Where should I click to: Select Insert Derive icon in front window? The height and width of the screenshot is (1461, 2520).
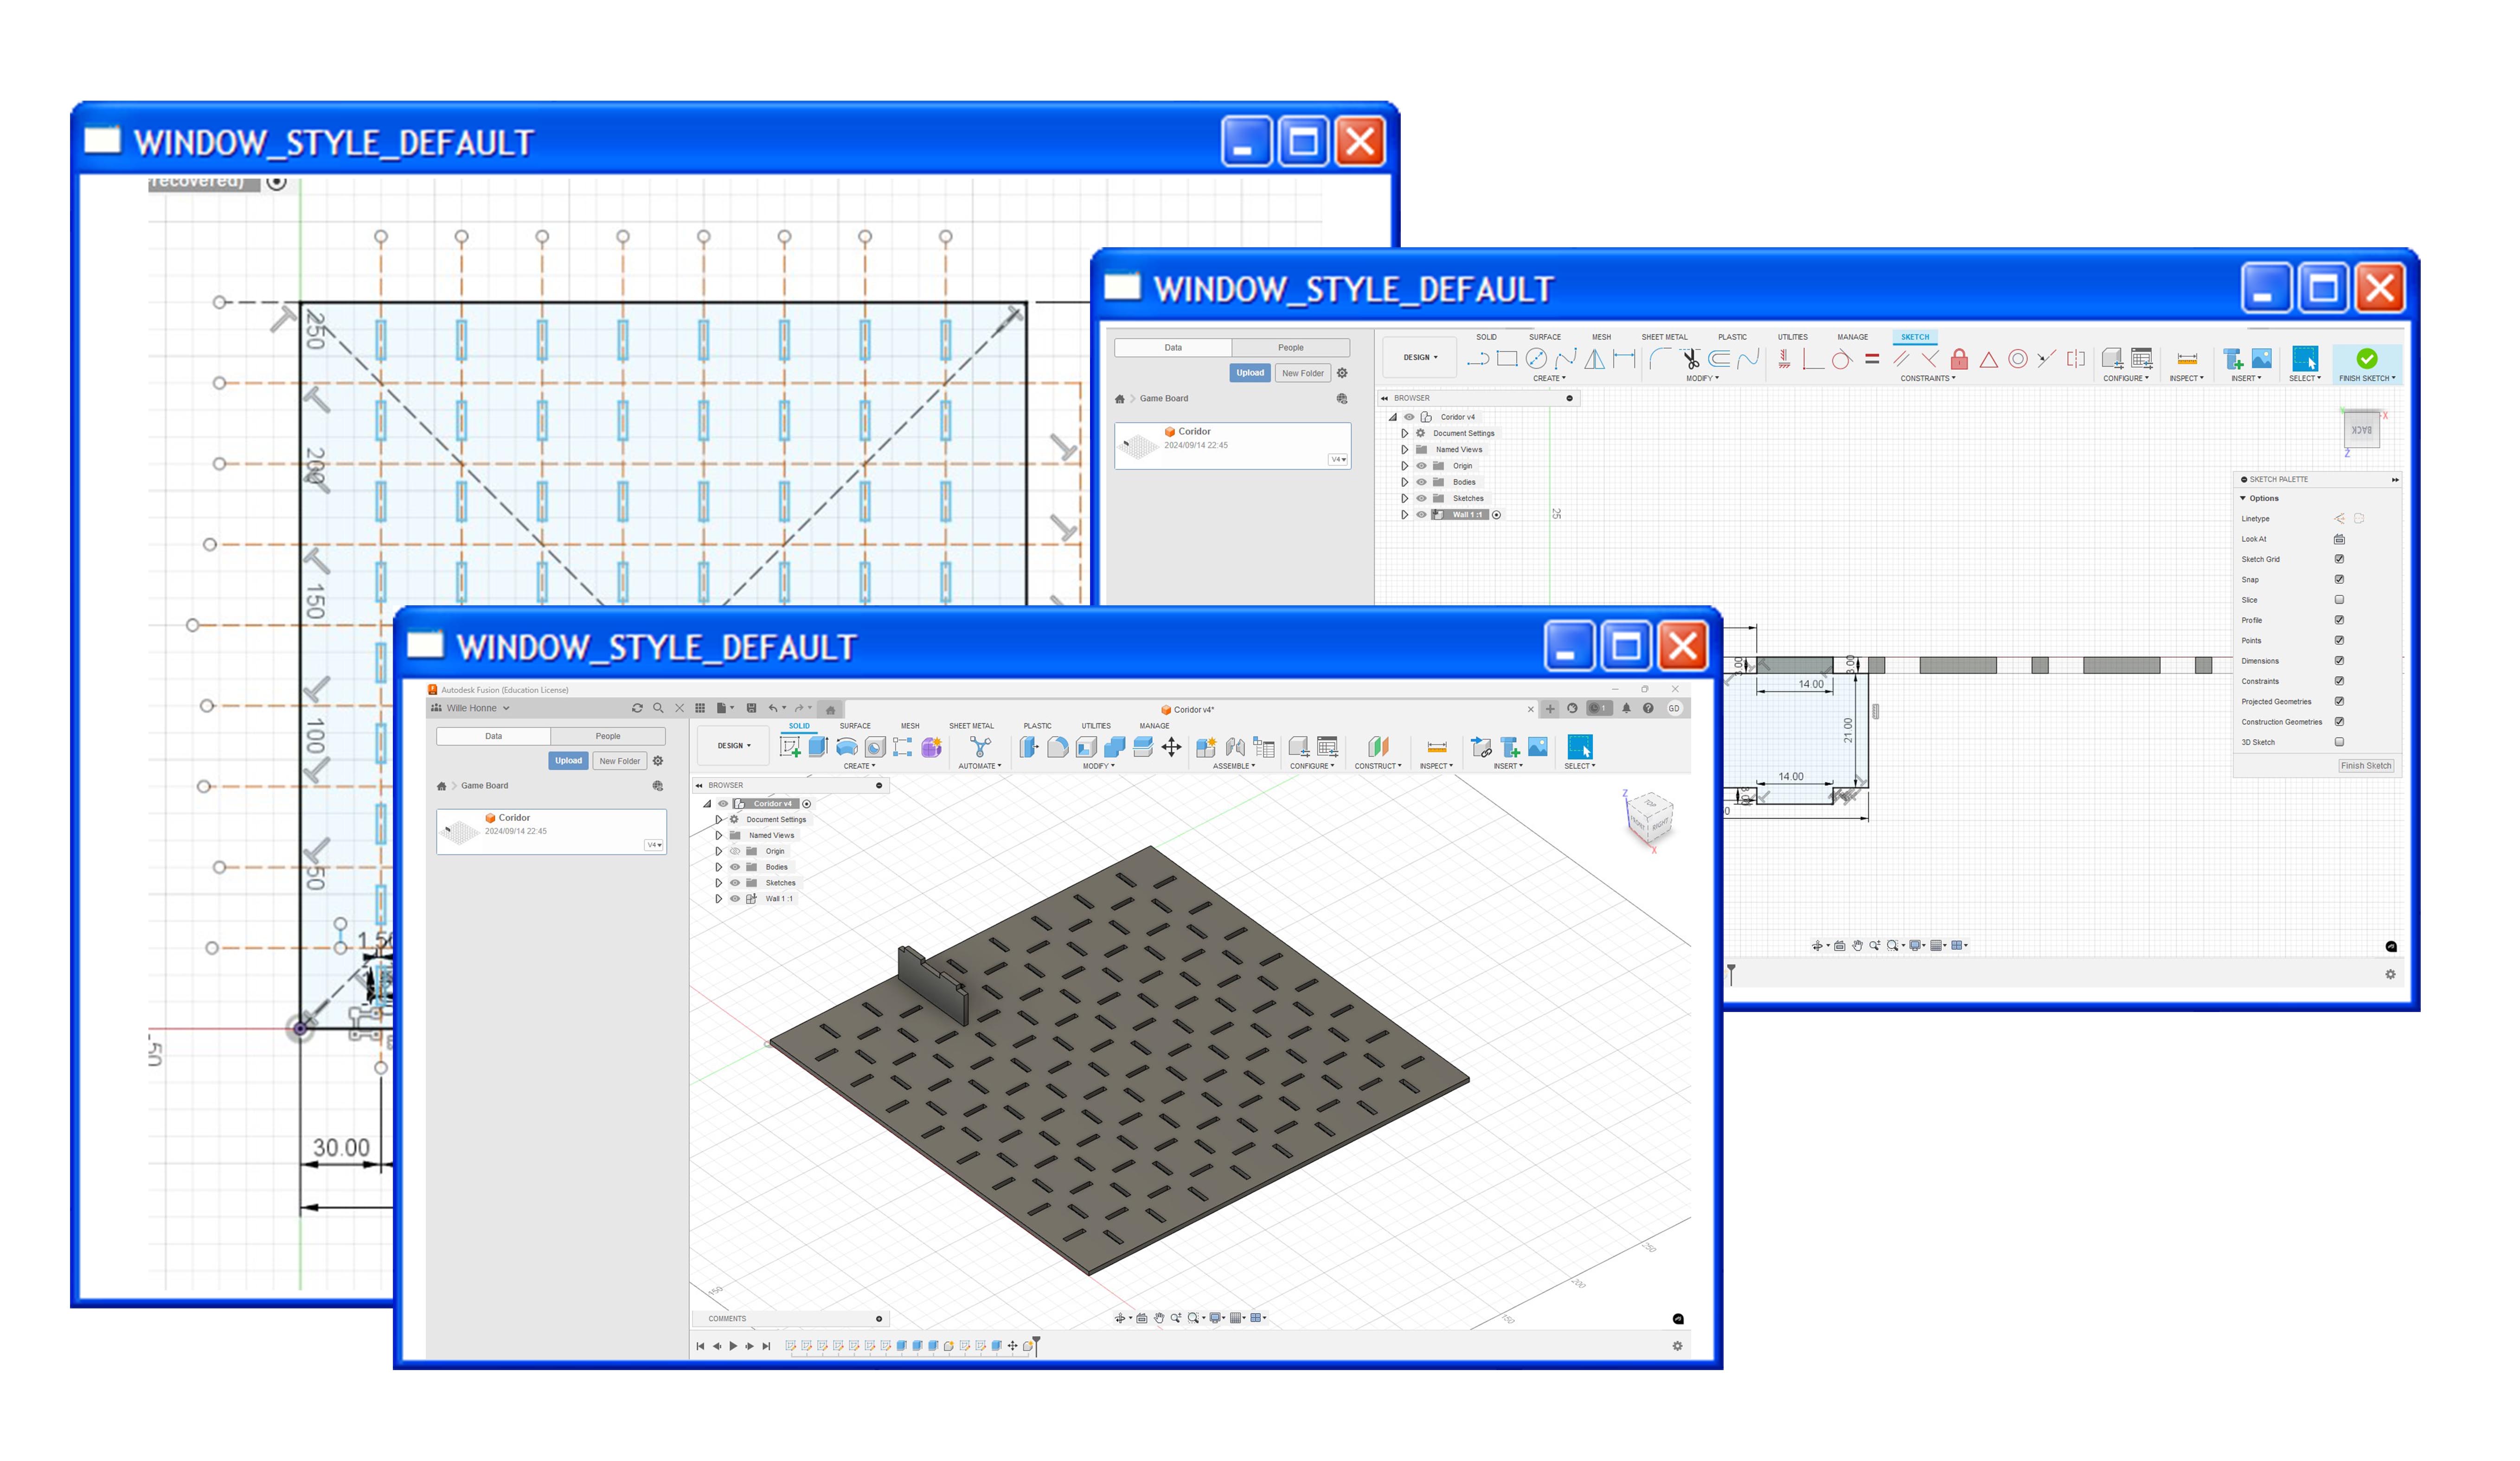click(1481, 747)
